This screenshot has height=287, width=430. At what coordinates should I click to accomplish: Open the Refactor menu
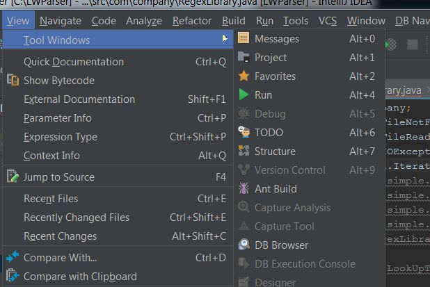click(x=191, y=21)
